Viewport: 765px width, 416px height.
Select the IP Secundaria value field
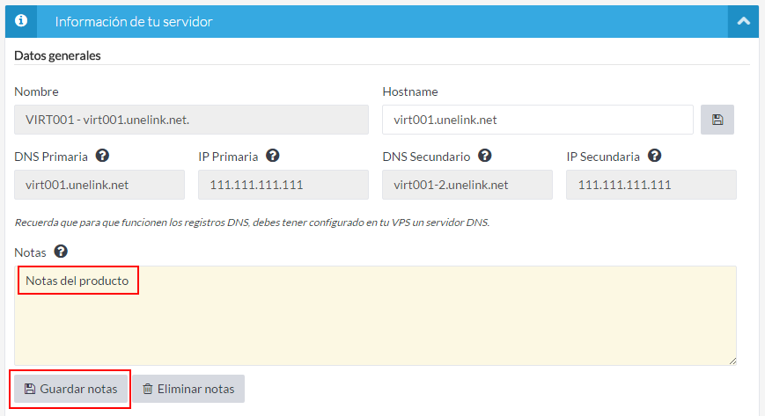(651, 185)
